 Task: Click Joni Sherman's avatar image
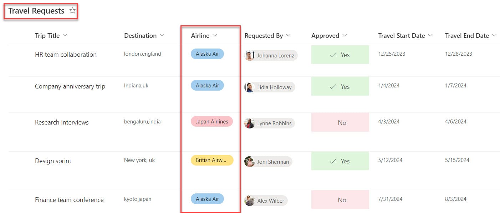pyautogui.click(x=249, y=162)
